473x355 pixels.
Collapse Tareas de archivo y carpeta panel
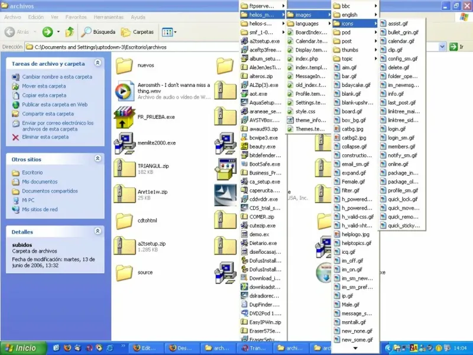[x=98, y=63]
